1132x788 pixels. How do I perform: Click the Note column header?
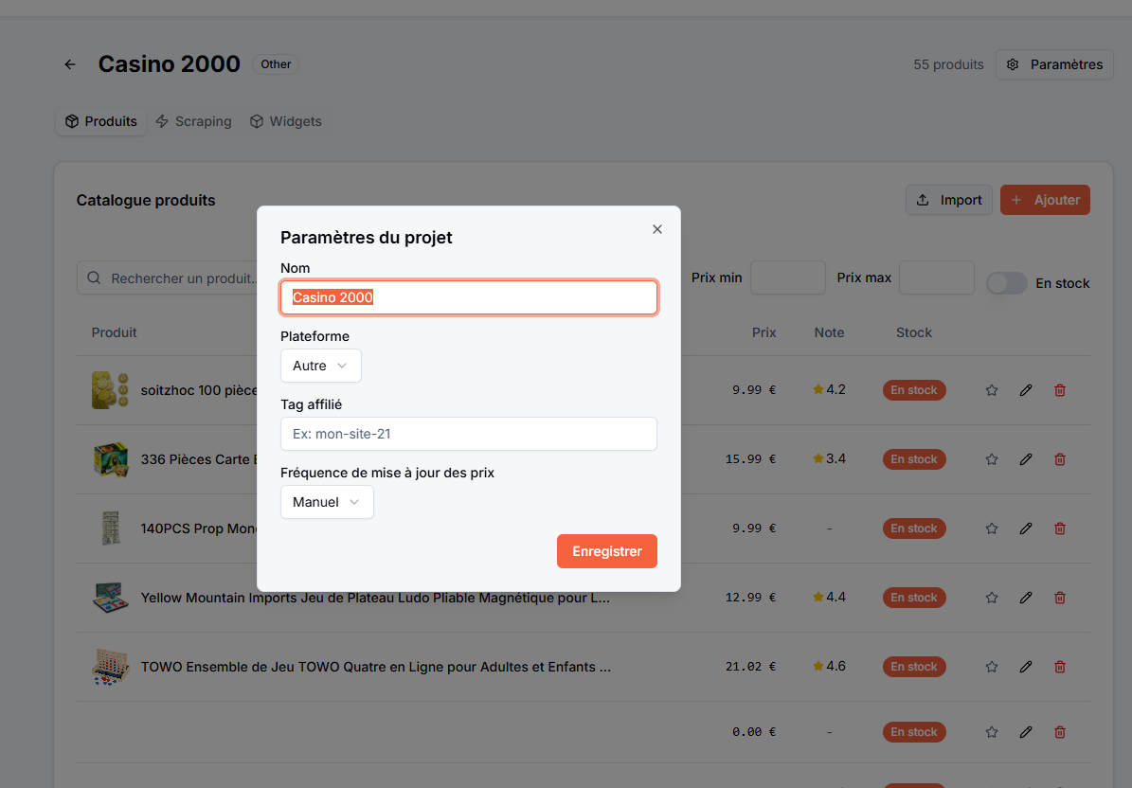click(829, 332)
